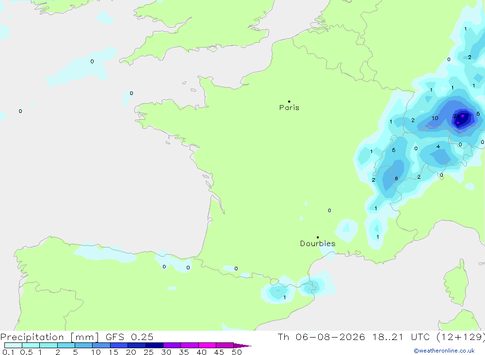Click the Paris city label
Viewport: 485px width, 355px height.
coord(289,108)
